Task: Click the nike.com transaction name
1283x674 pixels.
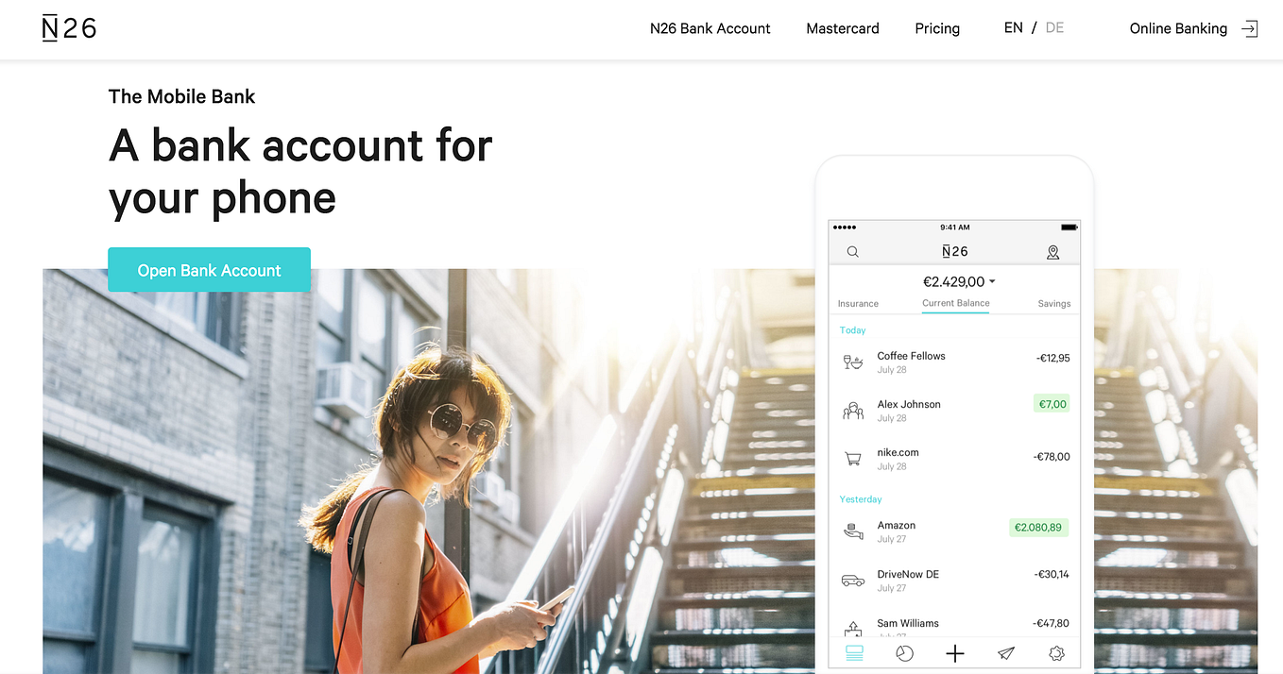Action: (x=898, y=452)
